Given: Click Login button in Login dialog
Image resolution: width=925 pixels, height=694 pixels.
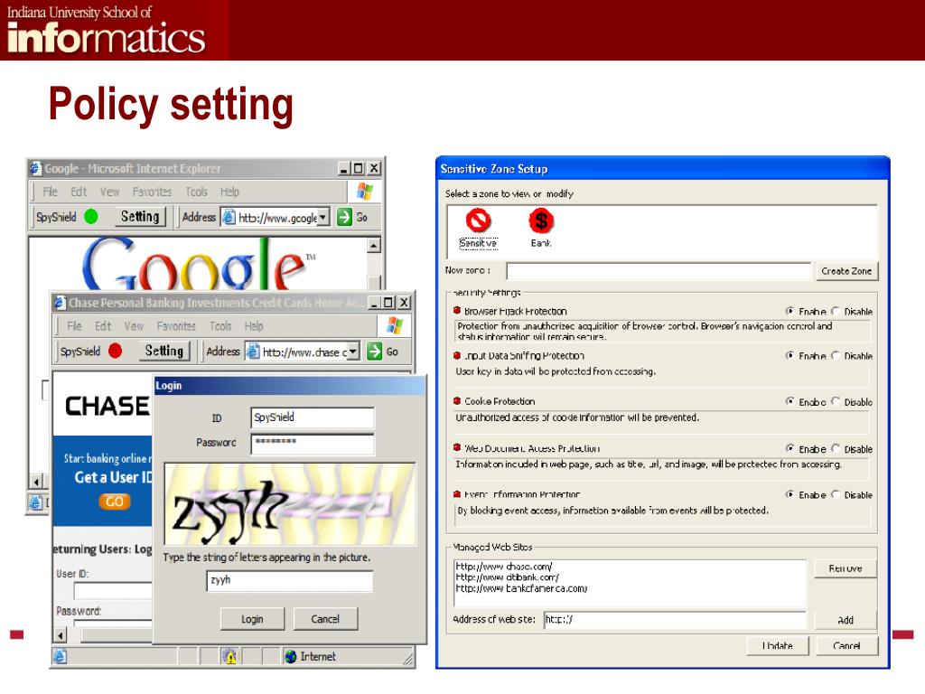Looking at the screenshot, I should [253, 619].
